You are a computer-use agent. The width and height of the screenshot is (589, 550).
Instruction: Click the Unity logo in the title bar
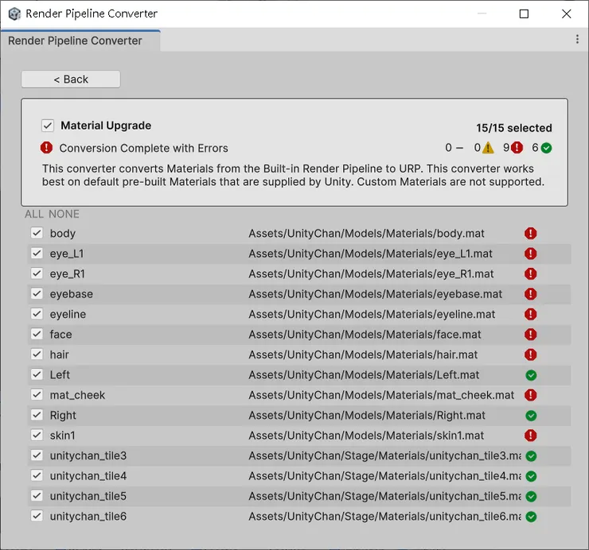pos(14,14)
